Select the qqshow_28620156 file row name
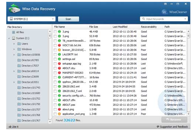This screenshot has height=134, width=193. click(x=74, y=82)
